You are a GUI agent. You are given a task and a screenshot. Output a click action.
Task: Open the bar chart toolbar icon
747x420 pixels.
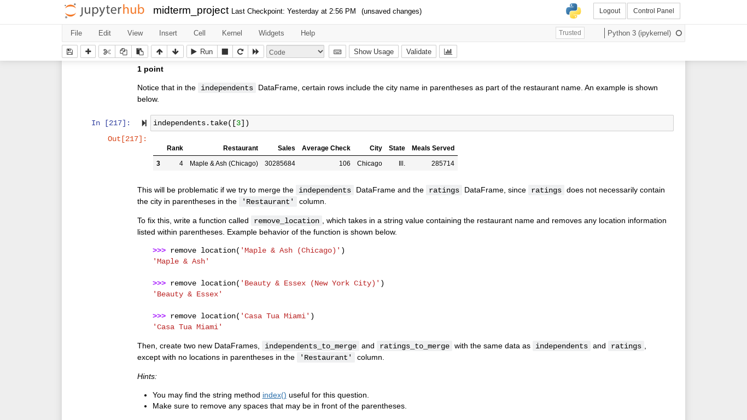(448, 51)
